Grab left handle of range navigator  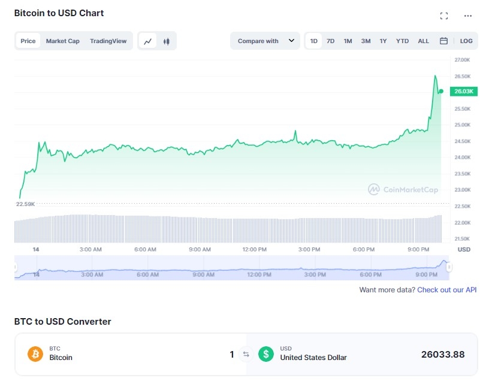pos(15,267)
